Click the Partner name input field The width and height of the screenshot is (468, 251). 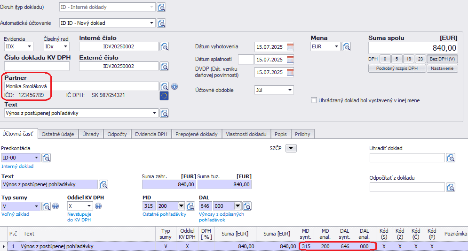[x=81, y=86]
